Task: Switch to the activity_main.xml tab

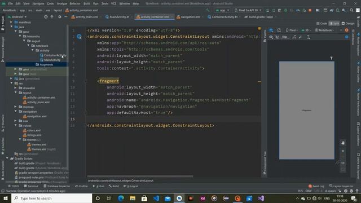Action: 85,17
